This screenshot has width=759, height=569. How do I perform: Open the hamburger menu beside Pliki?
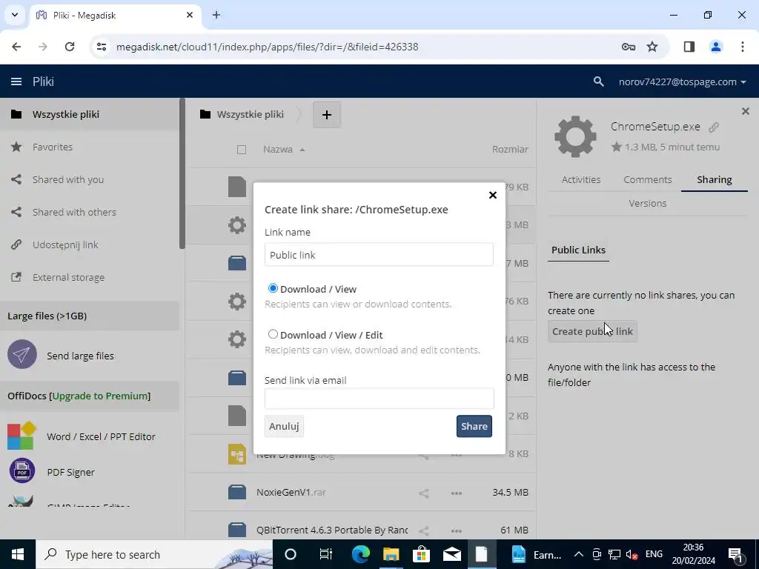(x=16, y=81)
